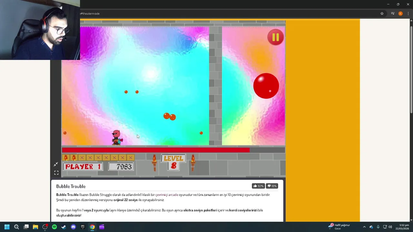
Task: Click the PLAYER 1 label
Action: click(x=83, y=167)
